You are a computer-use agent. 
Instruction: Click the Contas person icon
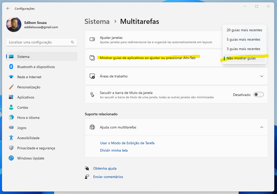click(11, 107)
